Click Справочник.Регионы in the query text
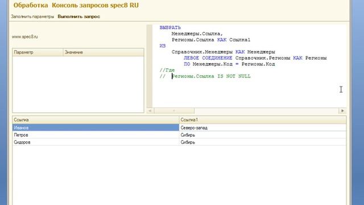The image size is (364, 205). (x=263, y=58)
